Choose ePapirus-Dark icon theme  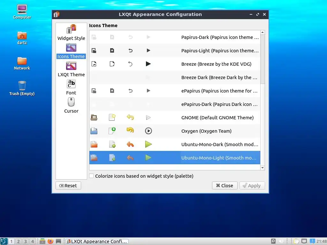point(175,104)
